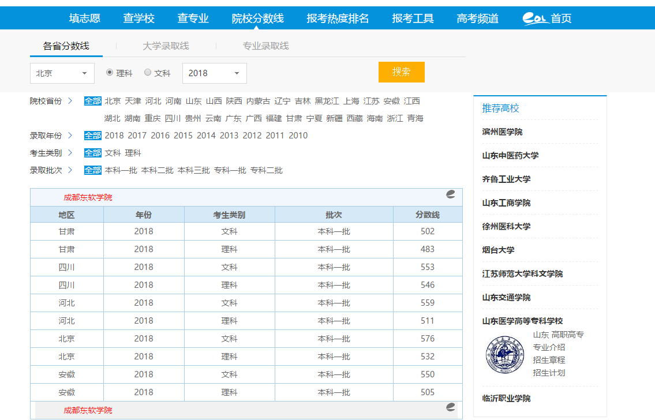The height and width of the screenshot is (420, 655).
Task: Switch to the 大学录取线 tab
Action: pyautogui.click(x=166, y=46)
